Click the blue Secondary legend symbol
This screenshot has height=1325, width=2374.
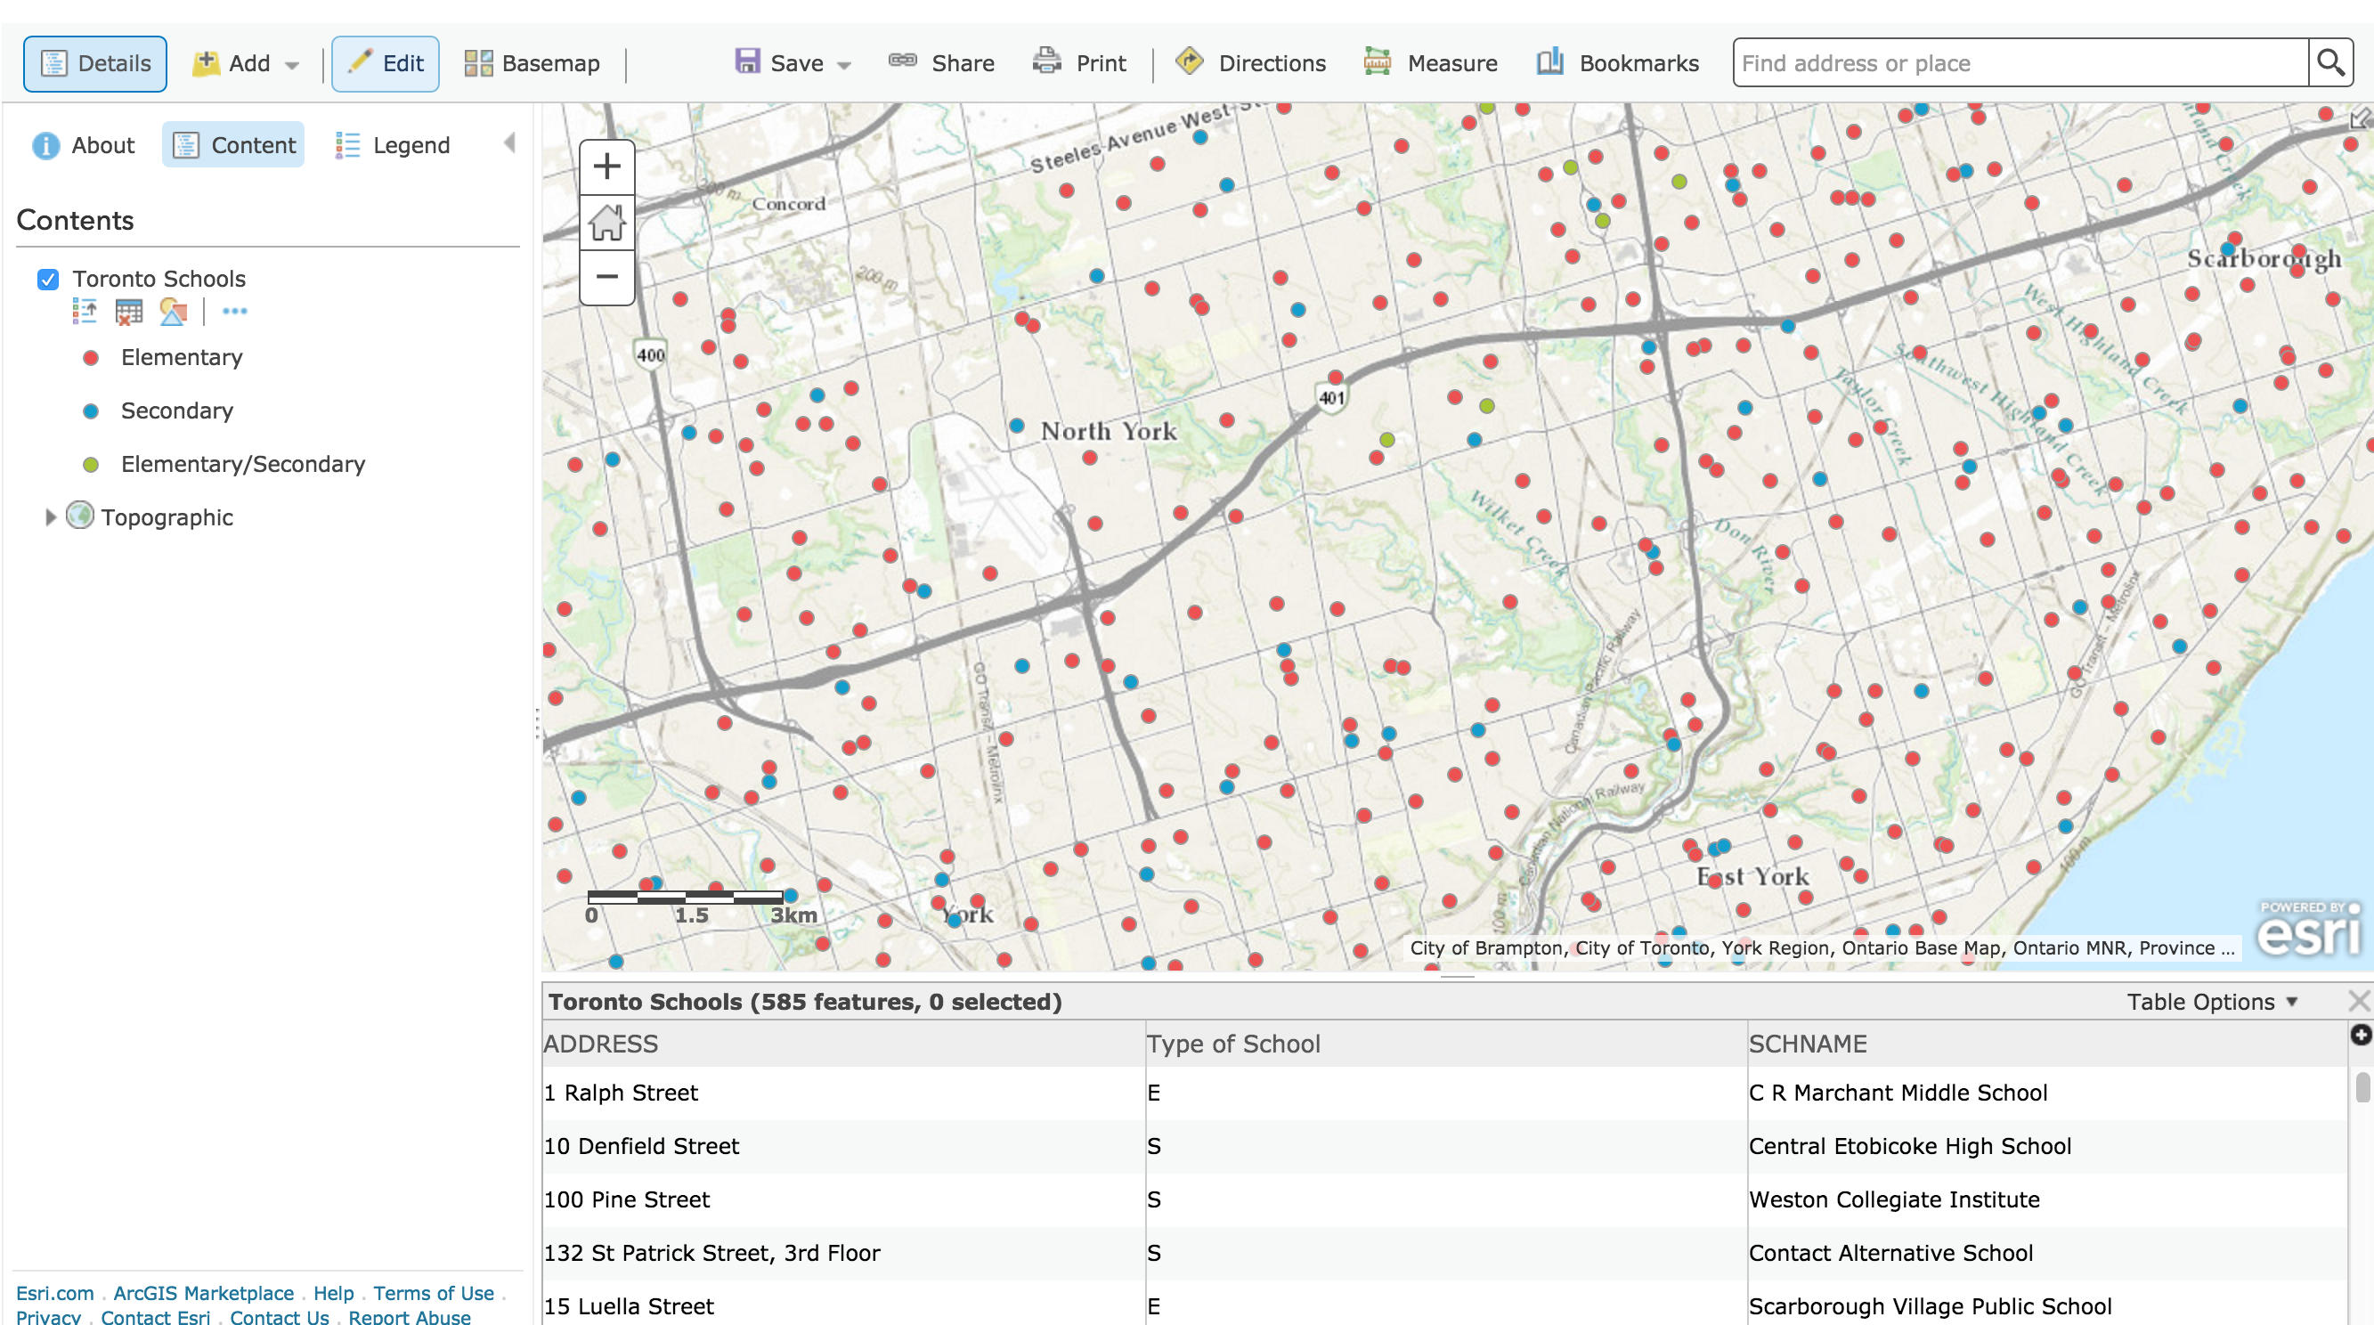pos(90,411)
